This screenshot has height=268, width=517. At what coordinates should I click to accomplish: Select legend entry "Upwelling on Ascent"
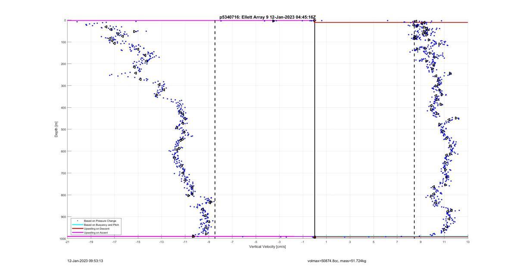pyautogui.click(x=96, y=233)
